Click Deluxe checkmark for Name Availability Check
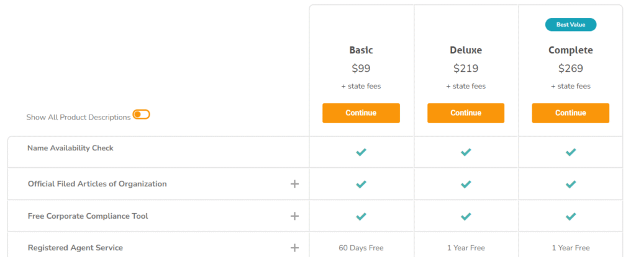Viewport: 636px width, 257px height. 466,152
